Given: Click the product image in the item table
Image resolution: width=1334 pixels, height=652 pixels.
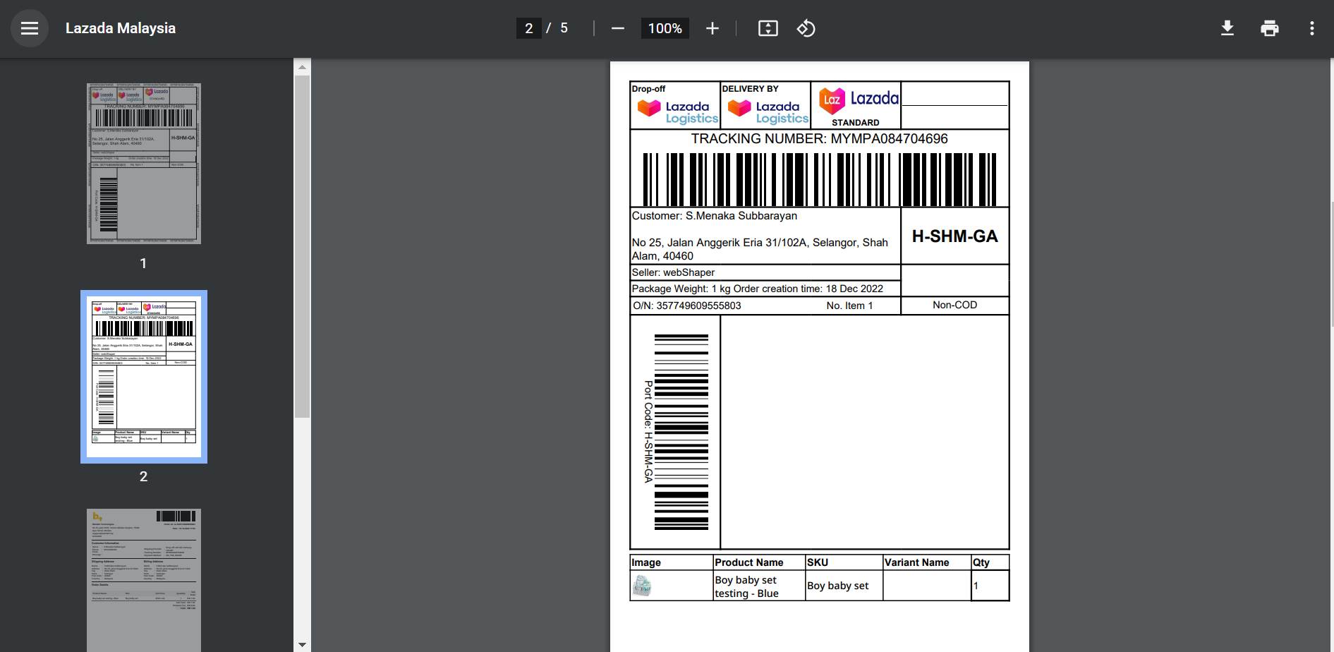Looking at the screenshot, I should [642, 586].
